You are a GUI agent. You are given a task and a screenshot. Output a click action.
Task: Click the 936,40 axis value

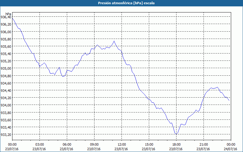click(x=6, y=17)
